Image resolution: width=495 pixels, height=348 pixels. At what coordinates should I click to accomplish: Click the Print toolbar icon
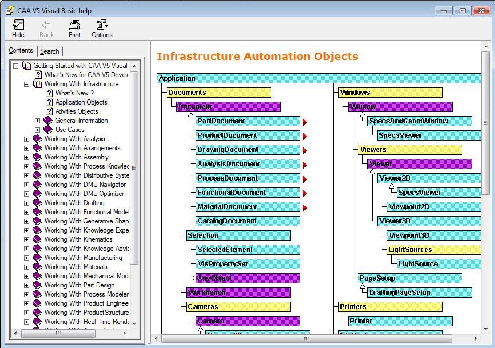(x=74, y=25)
